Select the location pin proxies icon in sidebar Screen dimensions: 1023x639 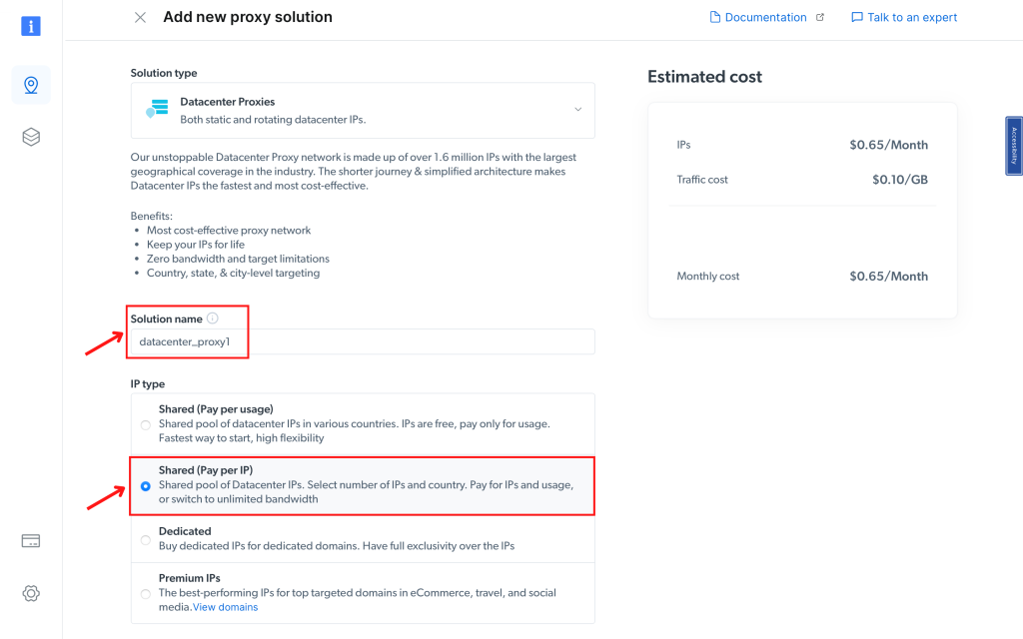coord(30,85)
